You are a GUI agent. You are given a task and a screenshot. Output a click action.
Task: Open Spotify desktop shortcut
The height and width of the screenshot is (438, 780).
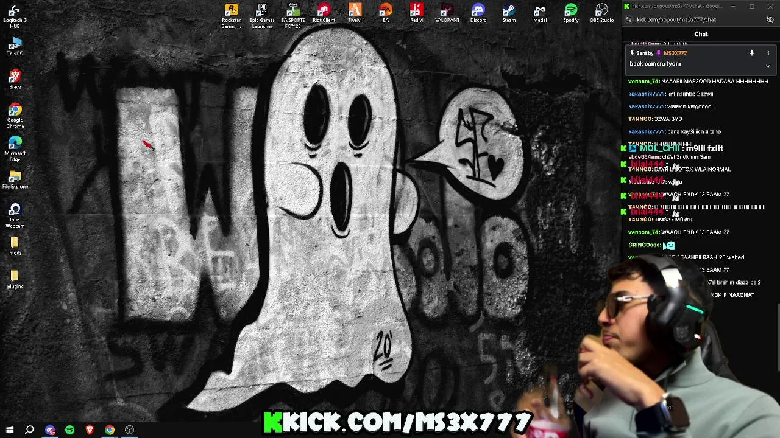pos(571,13)
